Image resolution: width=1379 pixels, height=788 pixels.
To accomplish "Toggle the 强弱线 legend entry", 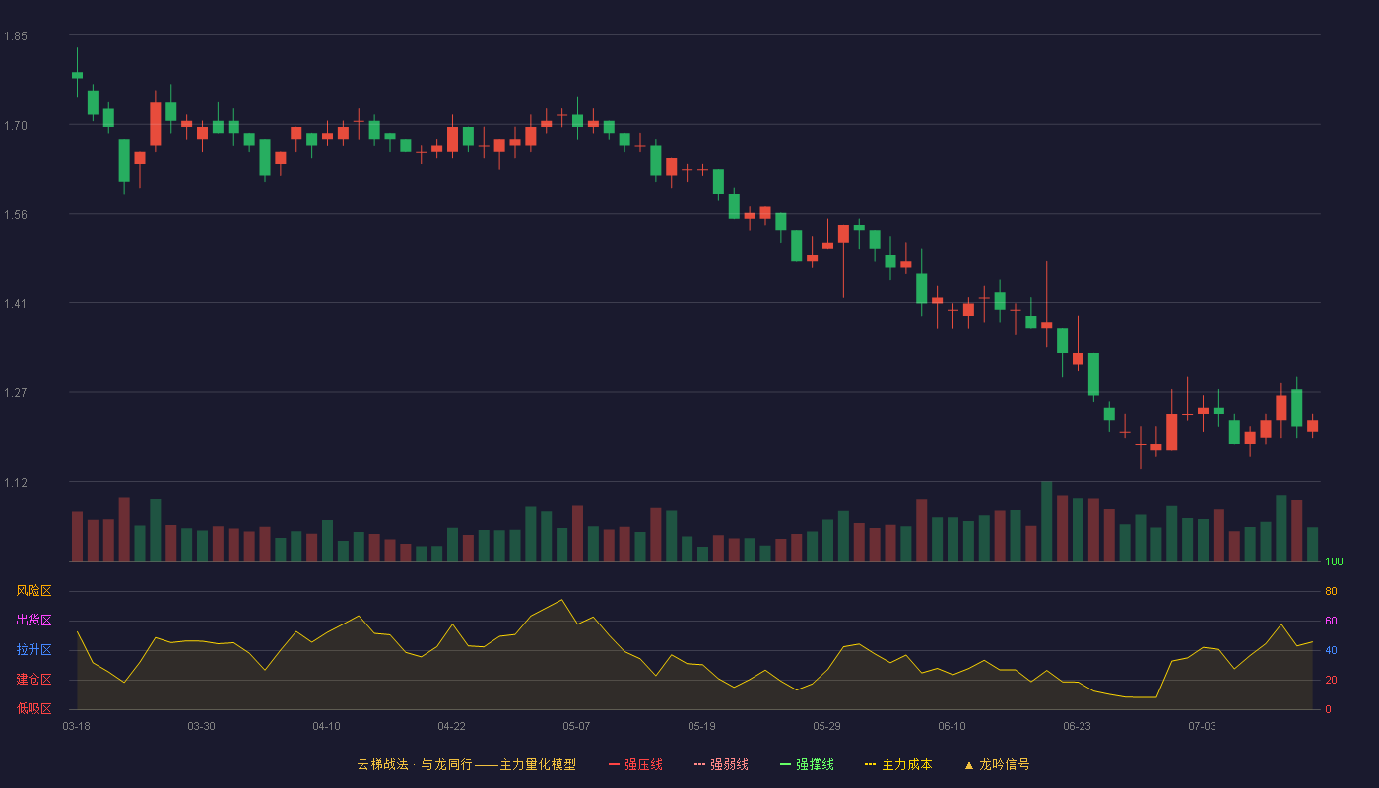I will 721,764.
